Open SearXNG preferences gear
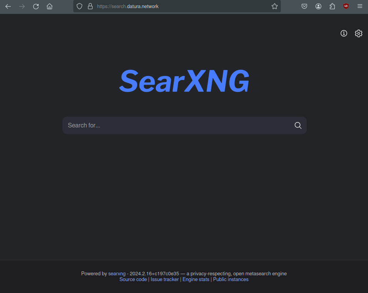The image size is (368, 293). tap(358, 33)
